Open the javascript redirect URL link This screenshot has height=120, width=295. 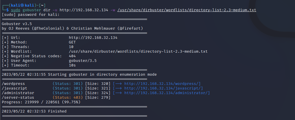pos(164,88)
